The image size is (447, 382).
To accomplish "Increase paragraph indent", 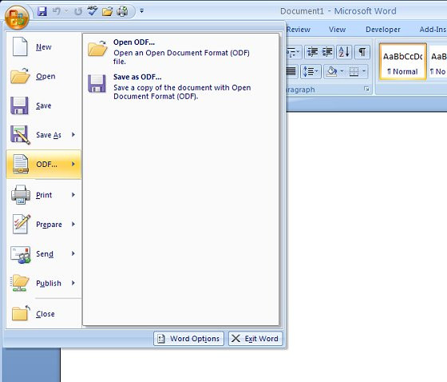I will [x=327, y=52].
